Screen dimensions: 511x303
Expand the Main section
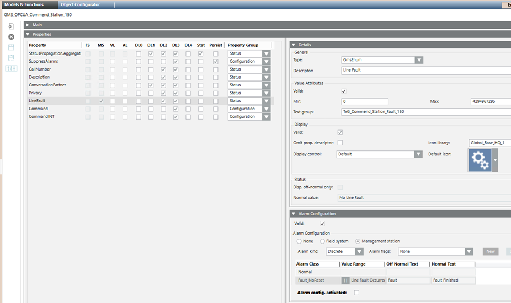pos(28,25)
